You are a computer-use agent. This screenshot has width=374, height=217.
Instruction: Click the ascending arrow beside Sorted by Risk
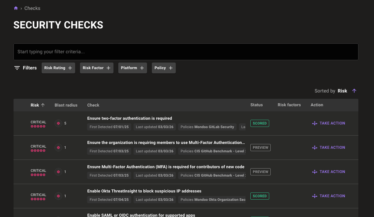click(354, 91)
